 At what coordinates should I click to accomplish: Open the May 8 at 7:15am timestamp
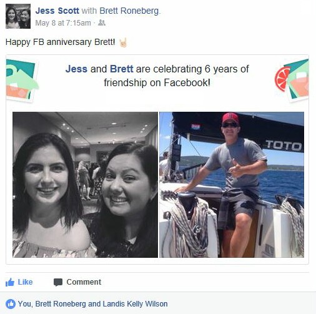pos(63,23)
